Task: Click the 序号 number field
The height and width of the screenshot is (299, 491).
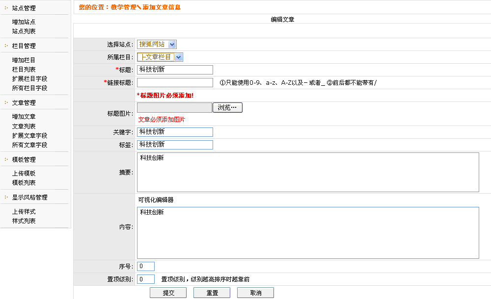Action: tap(146, 266)
